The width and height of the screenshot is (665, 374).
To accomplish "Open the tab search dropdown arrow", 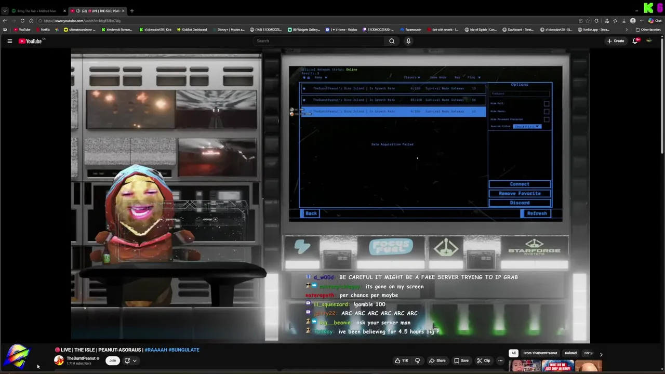I will point(5,11).
